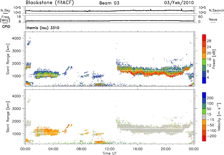Image resolution: width=224 pixels, height=155 pixels.
Task: Click the -200 tick on velocity colorbar
Action: [x=211, y=136]
